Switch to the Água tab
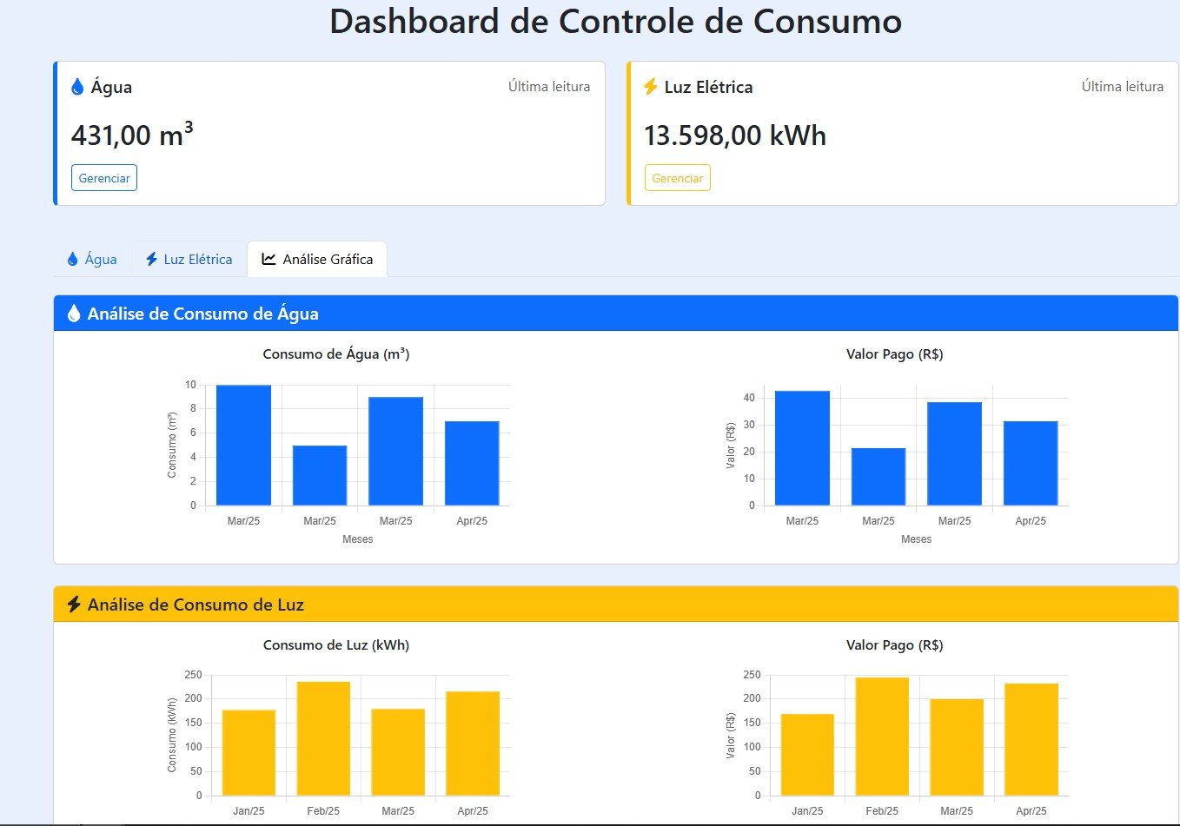 tap(91, 259)
